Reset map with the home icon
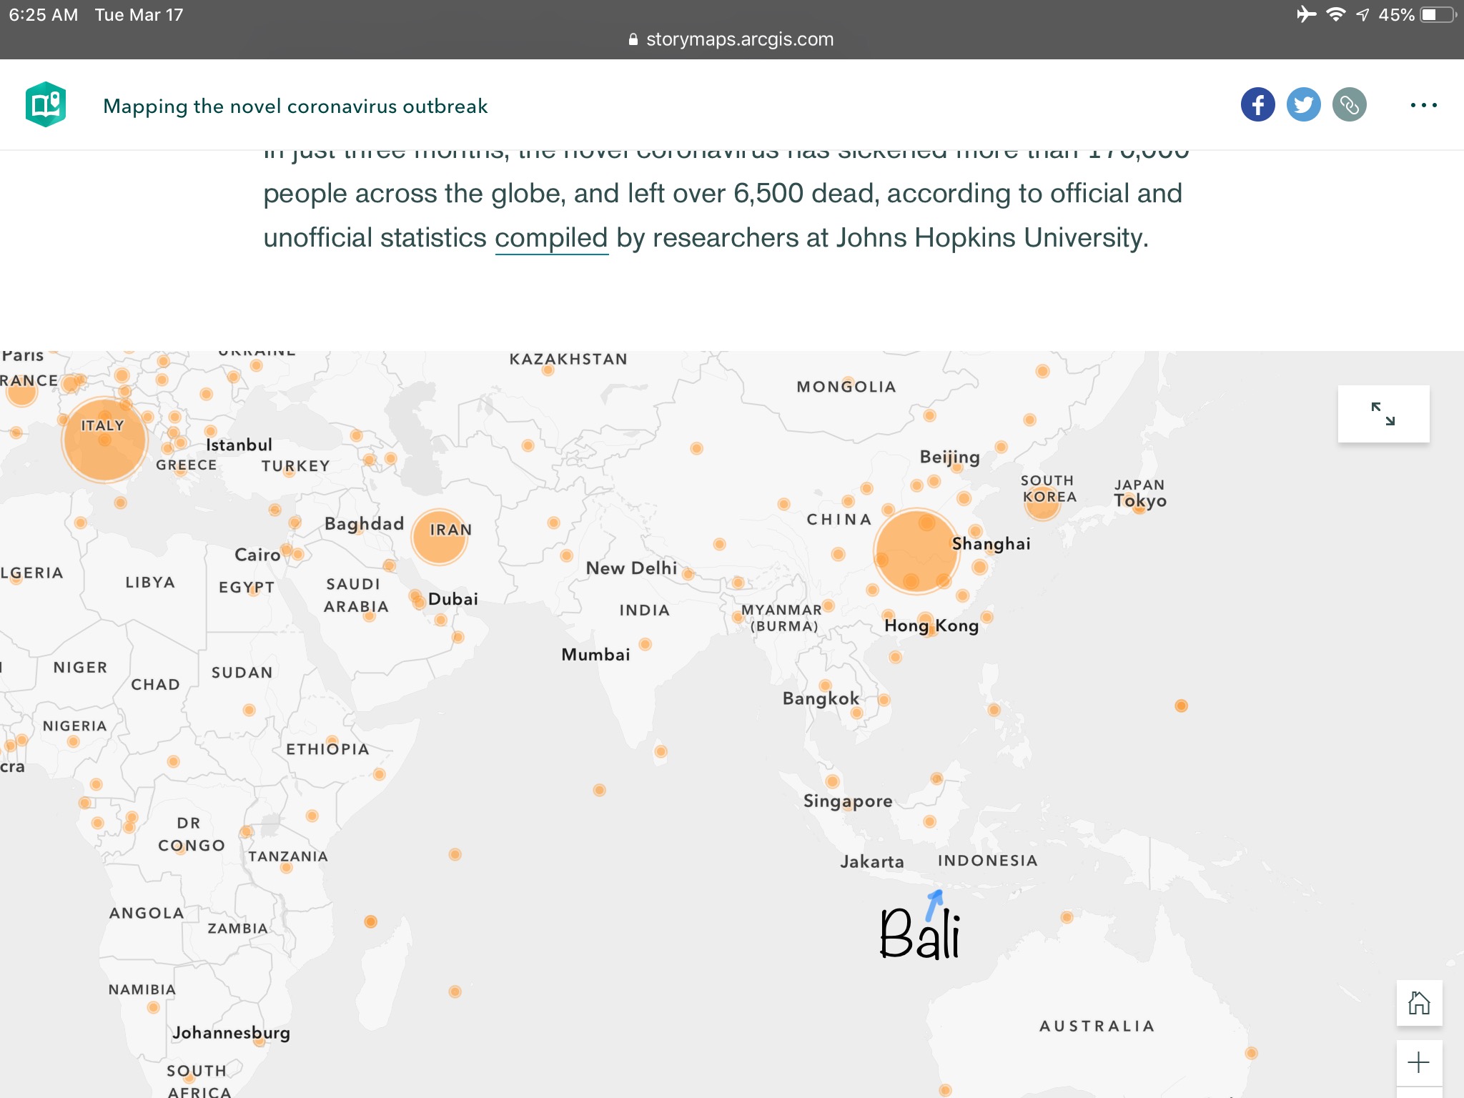This screenshot has height=1098, width=1464. coord(1419,1003)
